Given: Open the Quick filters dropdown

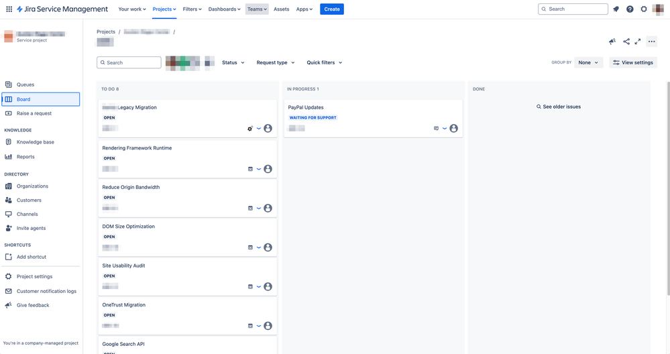Looking at the screenshot, I should (x=325, y=62).
